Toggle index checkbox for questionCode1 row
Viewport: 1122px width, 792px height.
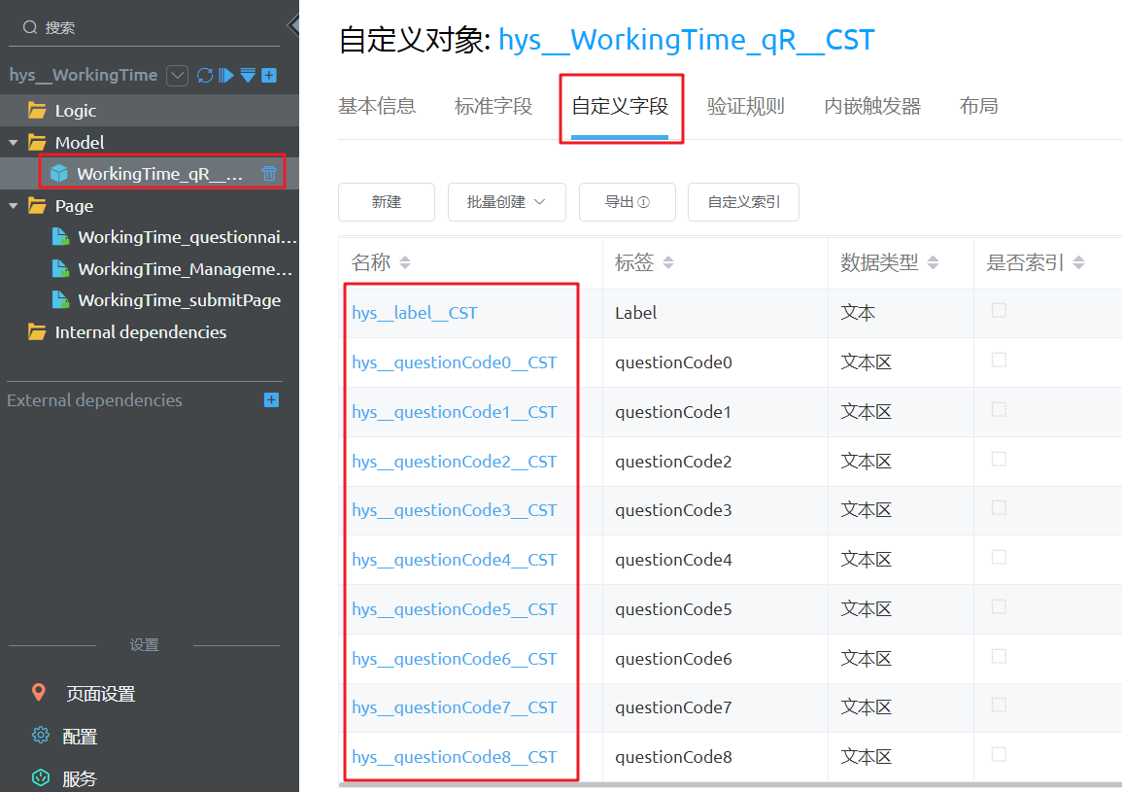tap(999, 409)
